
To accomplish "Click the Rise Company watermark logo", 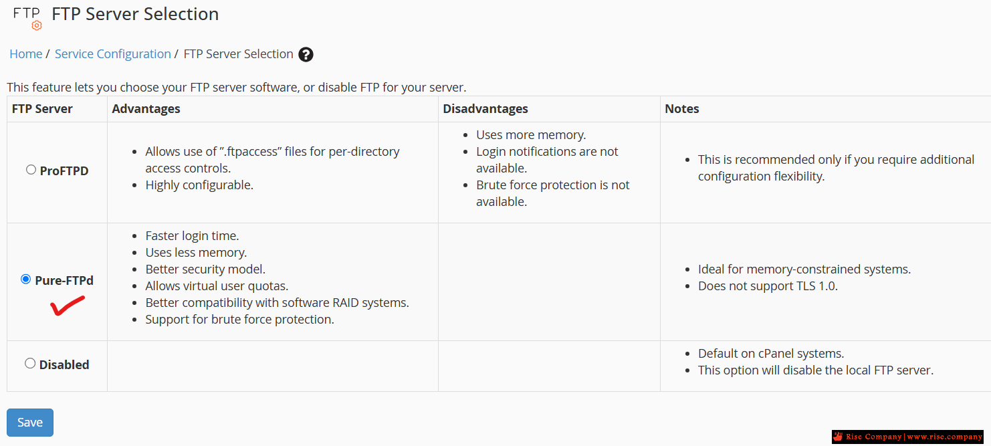I will pyautogui.click(x=839, y=437).
